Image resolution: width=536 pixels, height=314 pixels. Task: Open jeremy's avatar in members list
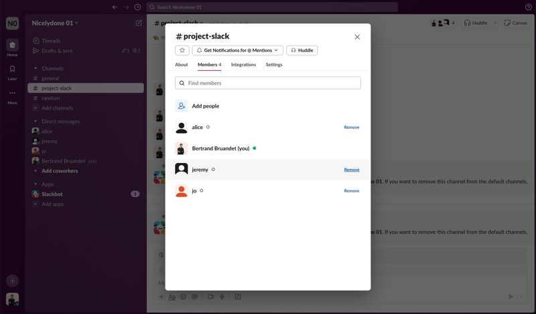pyautogui.click(x=181, y=170)
